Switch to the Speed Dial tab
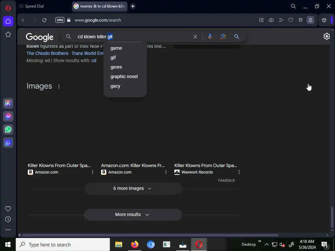Screen dimensions: 335x251 pos(31,6)
